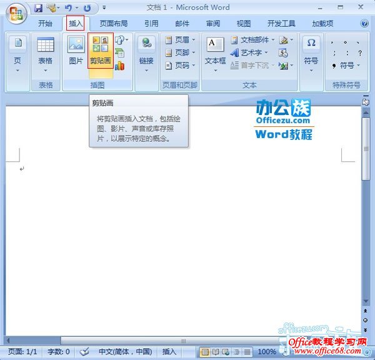375x360 pixels.
Task: Select the 插入 ribbon tab
Action: coord(76,23)
